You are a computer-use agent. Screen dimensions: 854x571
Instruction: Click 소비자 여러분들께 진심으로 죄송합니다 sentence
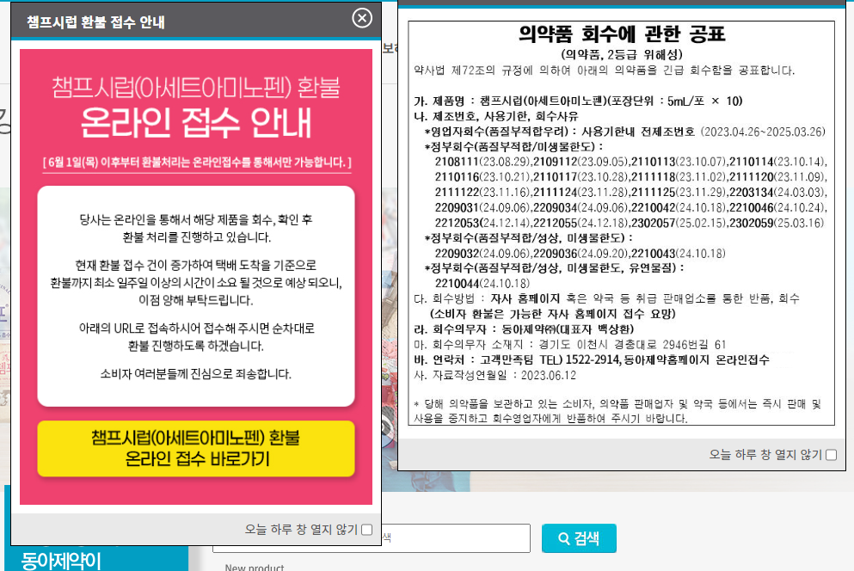click(196, 374)
